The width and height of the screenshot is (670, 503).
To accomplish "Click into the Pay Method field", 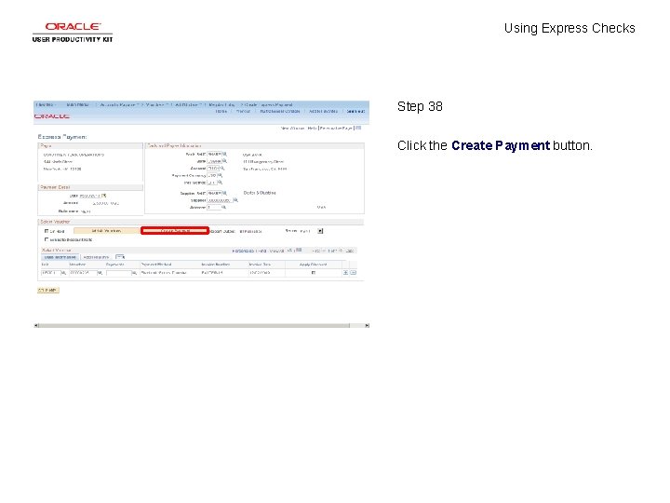I will (212, 183).
